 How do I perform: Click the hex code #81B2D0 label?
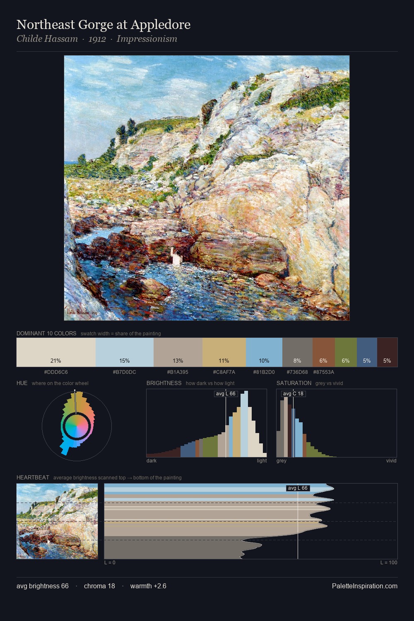pos(264,372)
